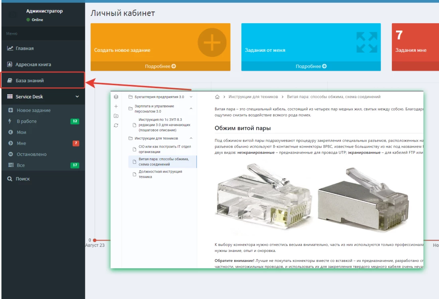Collapse Инструкции для техников folder chevron
This screenshot has height=299, width=439.
click(191, 138)
